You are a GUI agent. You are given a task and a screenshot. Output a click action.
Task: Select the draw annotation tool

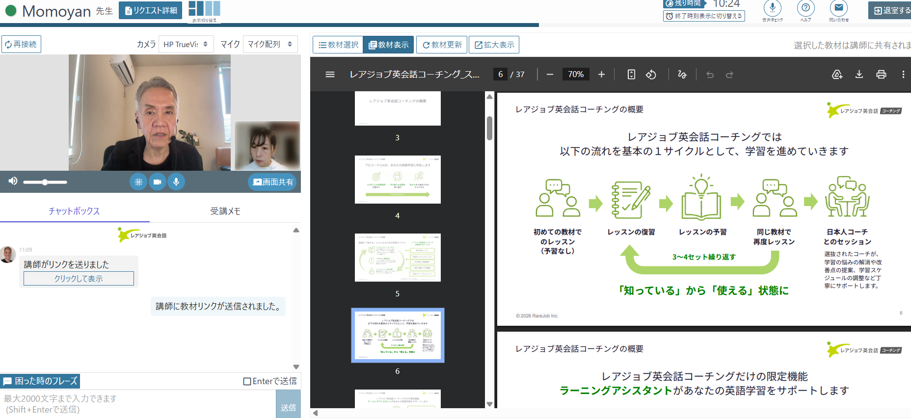click(682, 75)
